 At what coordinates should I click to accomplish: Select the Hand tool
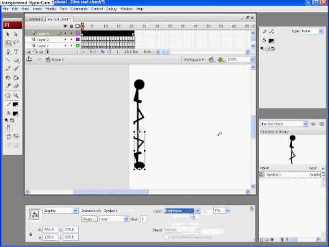[x=8, y=95]
